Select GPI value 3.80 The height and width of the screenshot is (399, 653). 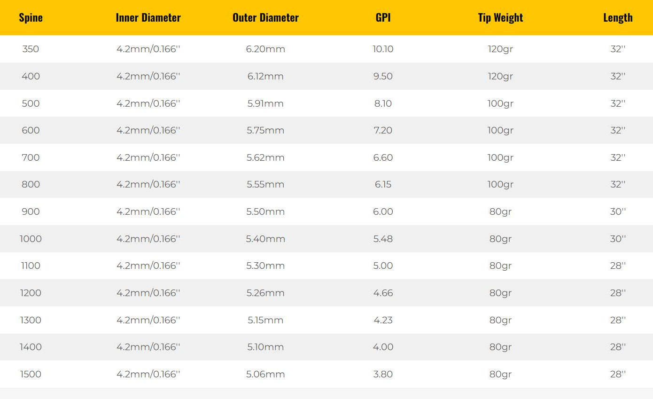[383, 374]
